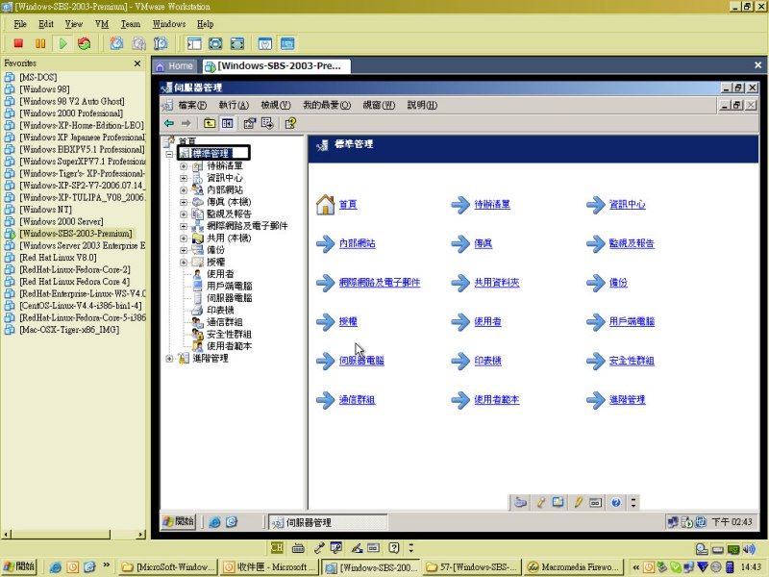
Task: Expand the 共用 (本機) tree node
Action: 184,238
